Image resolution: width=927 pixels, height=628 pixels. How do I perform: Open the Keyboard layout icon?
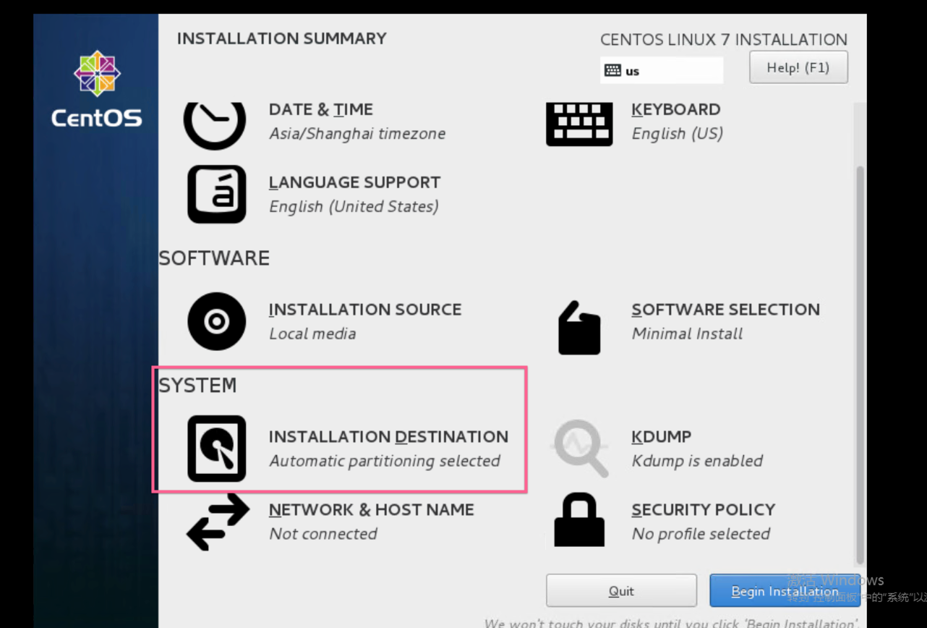click(579, 124)
